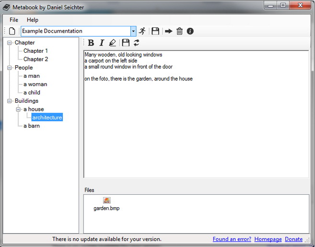Collapse the Chapter tree node
The width and height of the screenshot is (315, 247).
(10, 43)
